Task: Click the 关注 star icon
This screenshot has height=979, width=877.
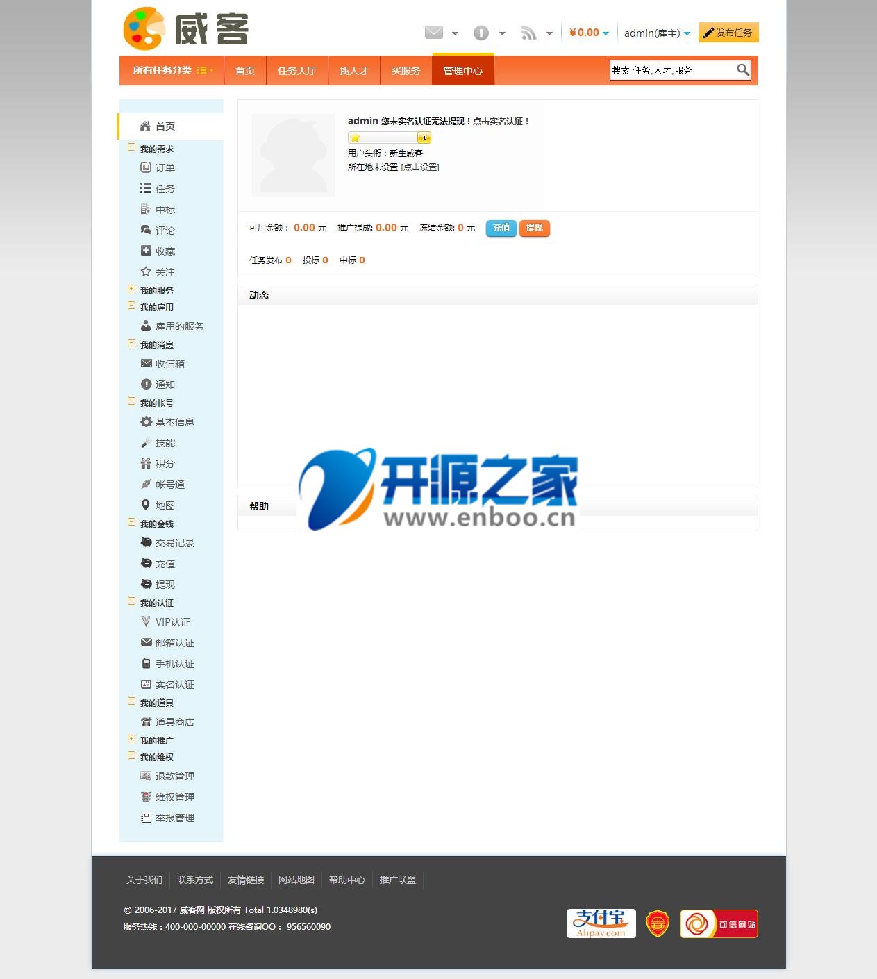Action: [146, 271]
